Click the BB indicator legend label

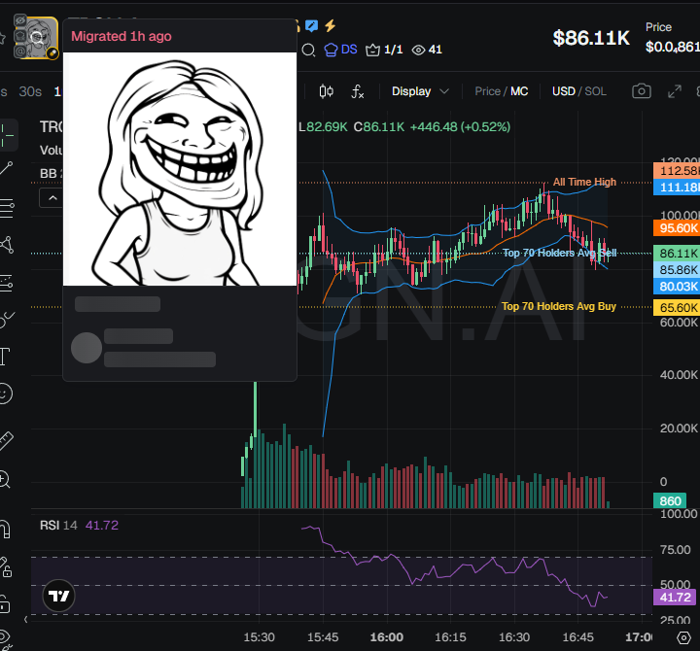click(49, 174)
